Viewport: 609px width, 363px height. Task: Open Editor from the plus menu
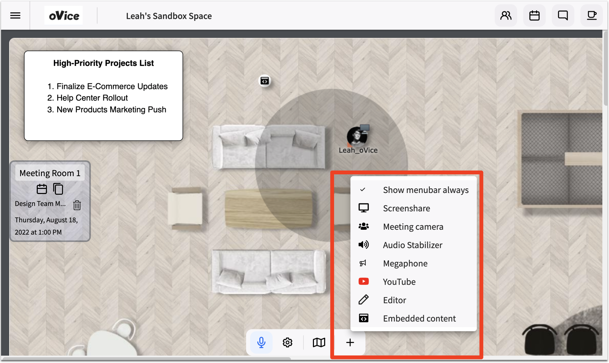click(413, 300)
